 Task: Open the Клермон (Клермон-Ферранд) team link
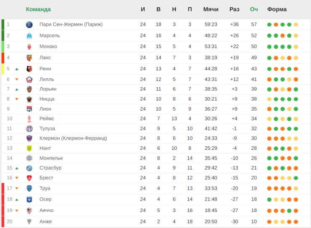click(x=73, y=138)
